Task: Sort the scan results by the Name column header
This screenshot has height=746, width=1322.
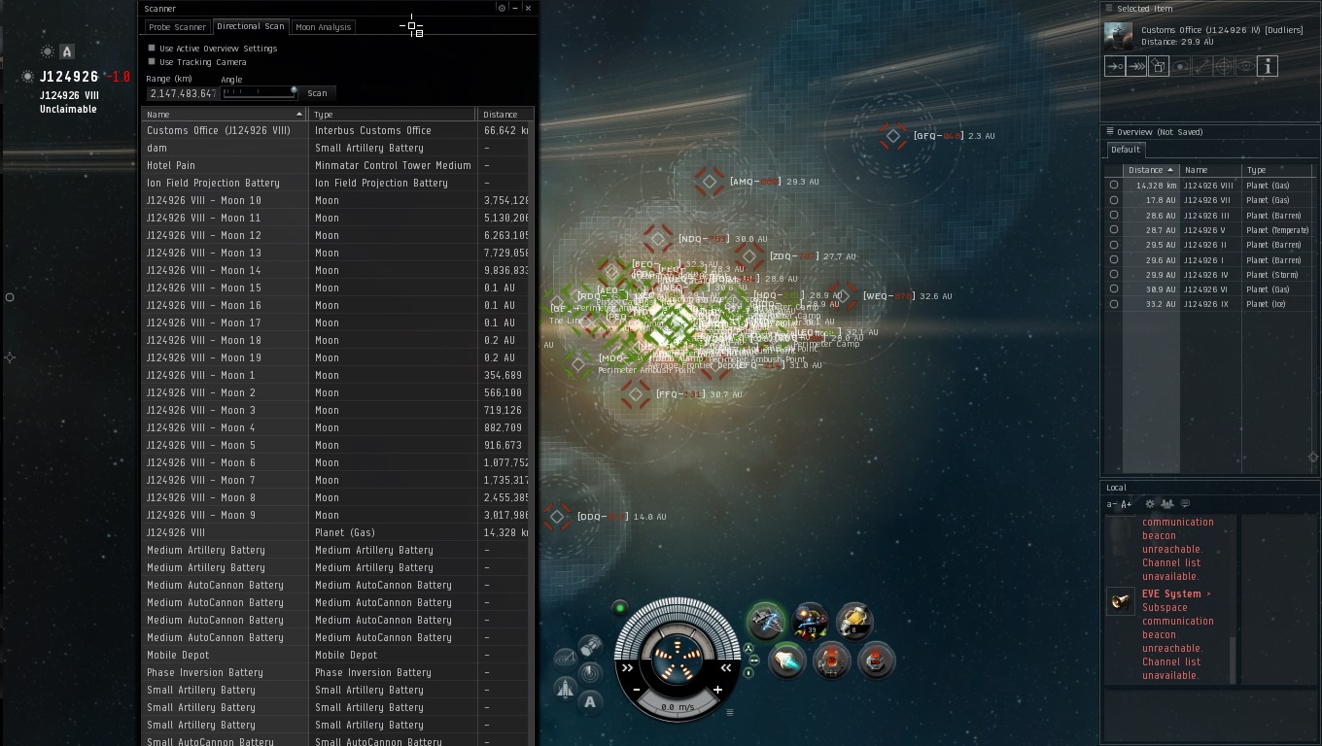Action: pyautogui.click(x=225, y=115)
